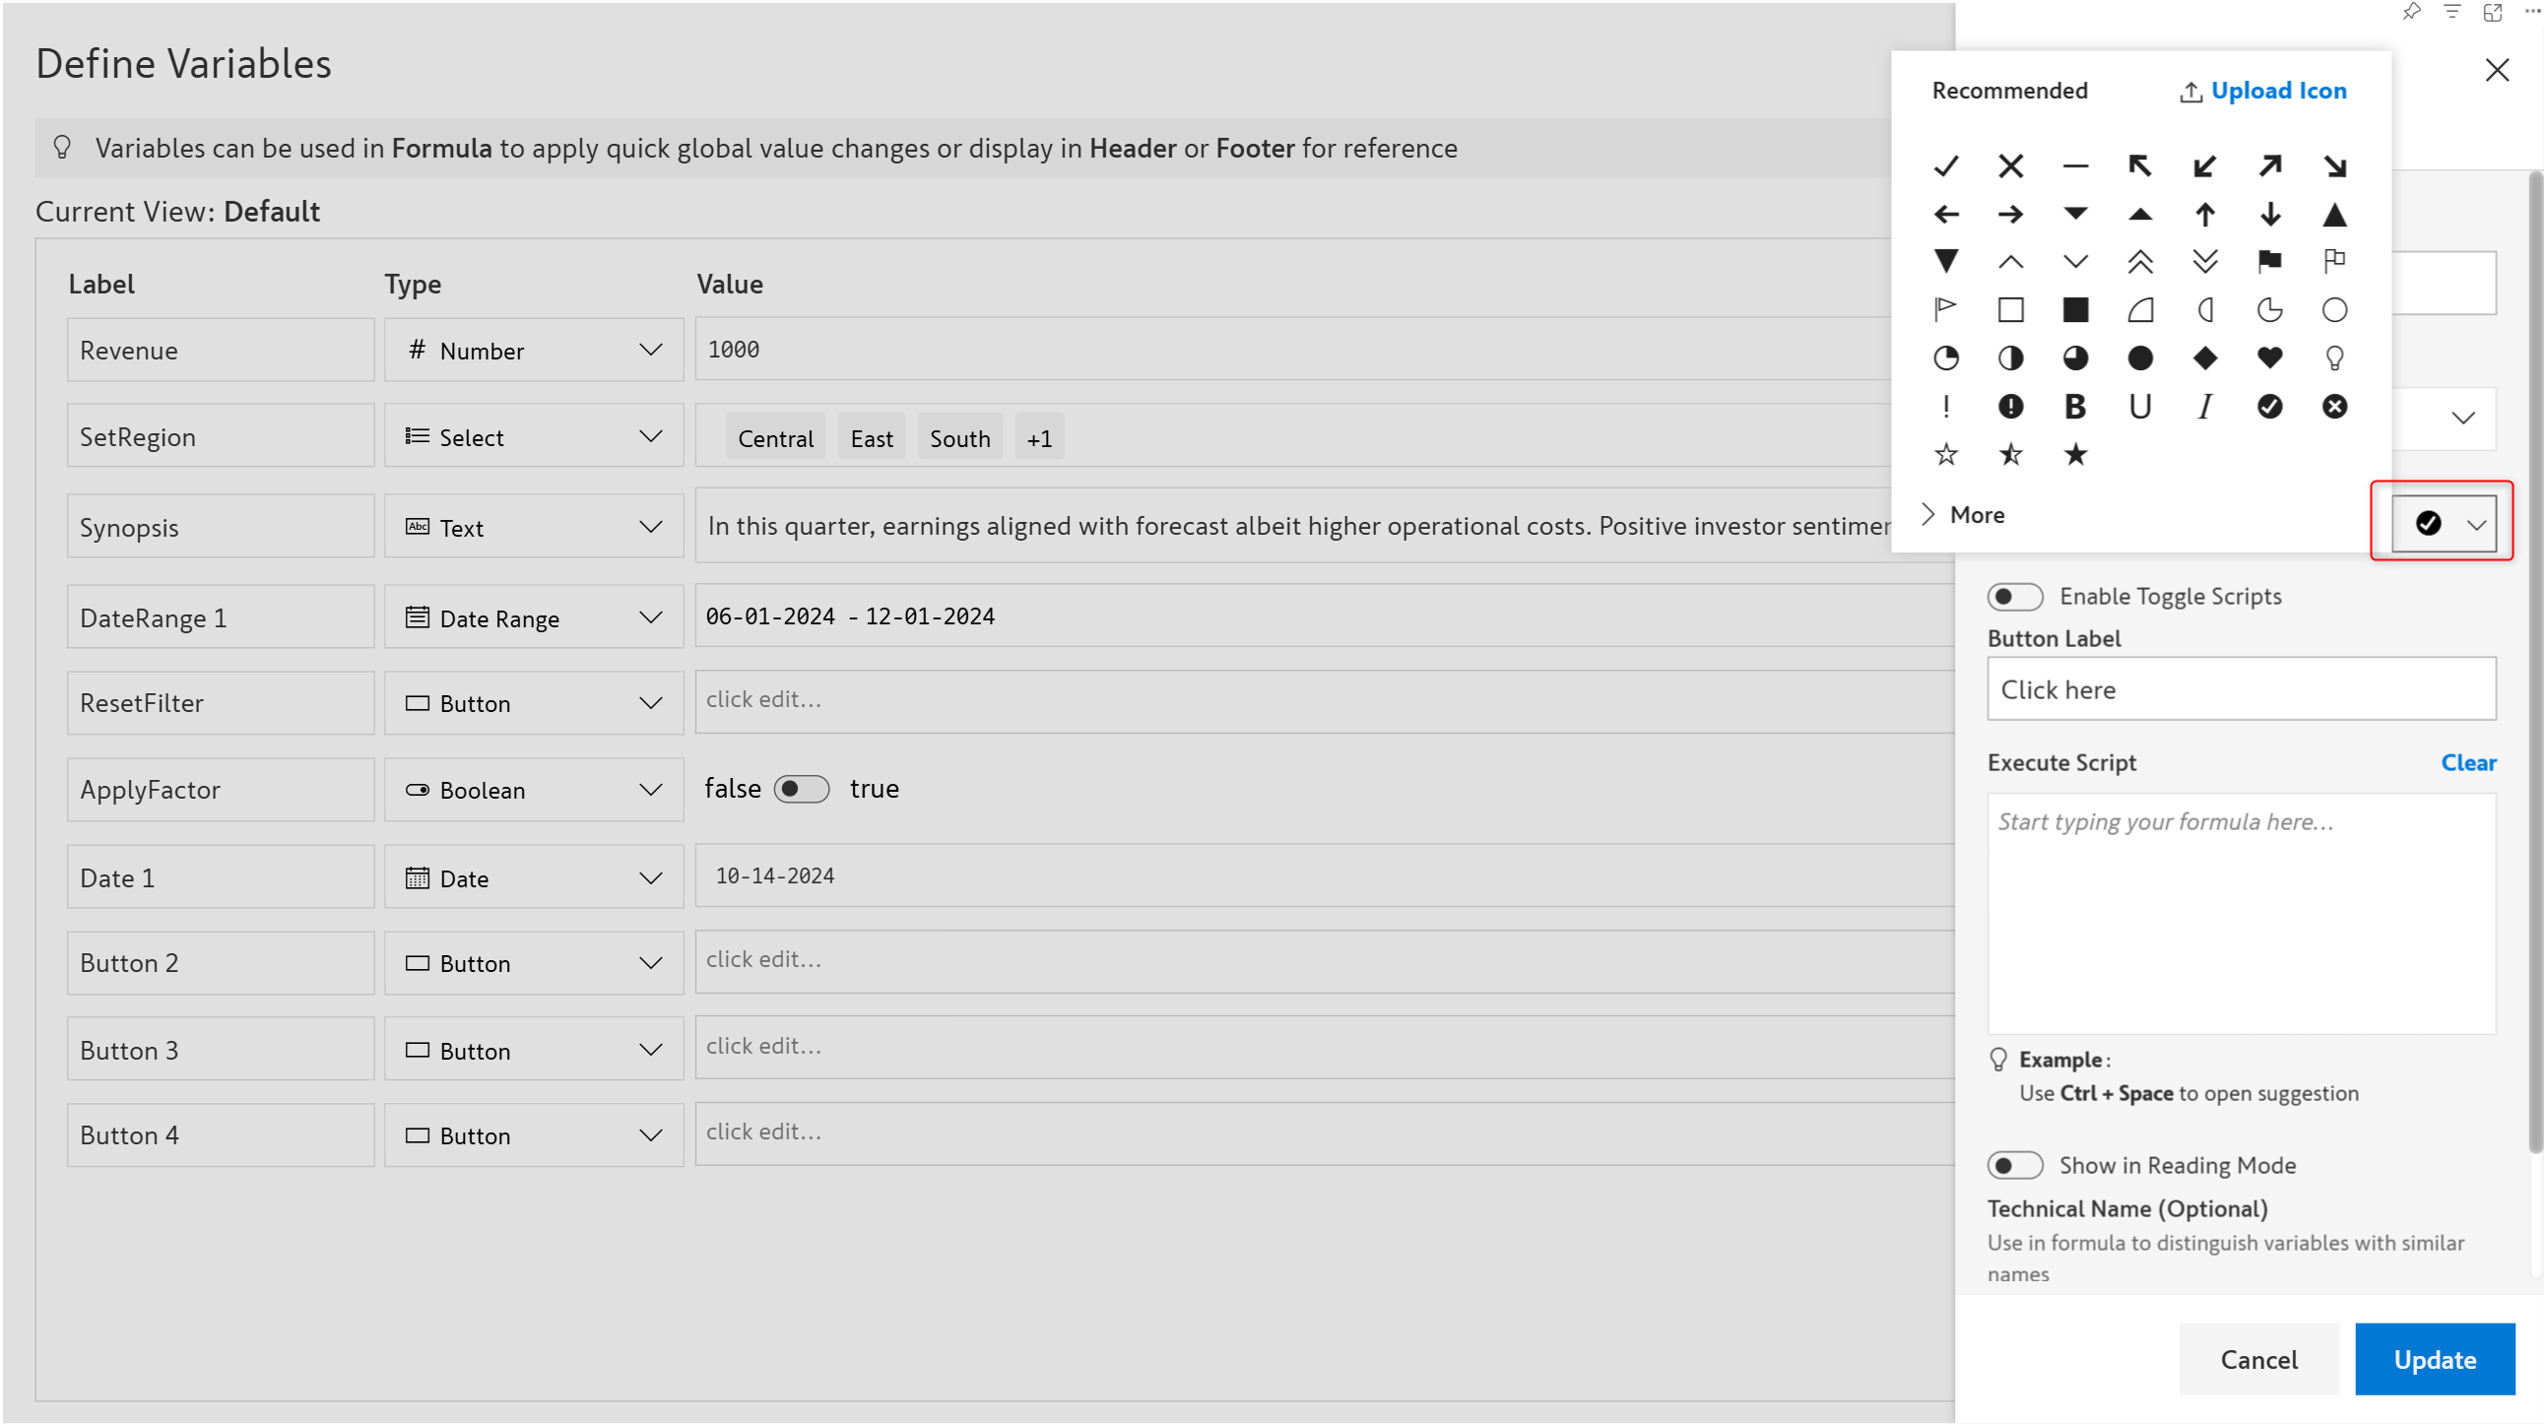Select the solid star icon

[2074, 455]
